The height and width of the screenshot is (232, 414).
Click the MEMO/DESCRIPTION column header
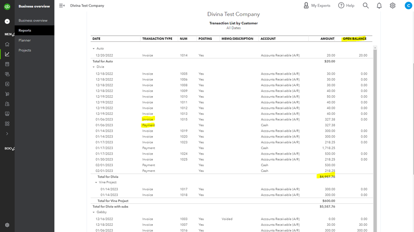click(x=237, y=39)
